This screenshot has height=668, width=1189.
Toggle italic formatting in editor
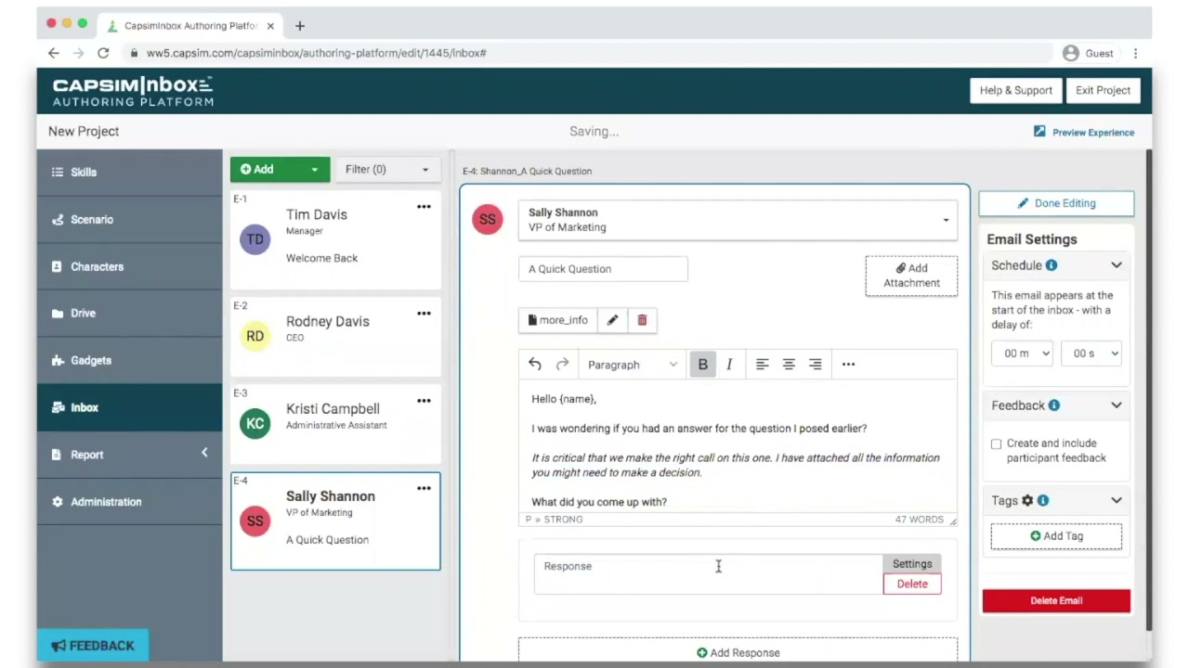tap(729, 365)
